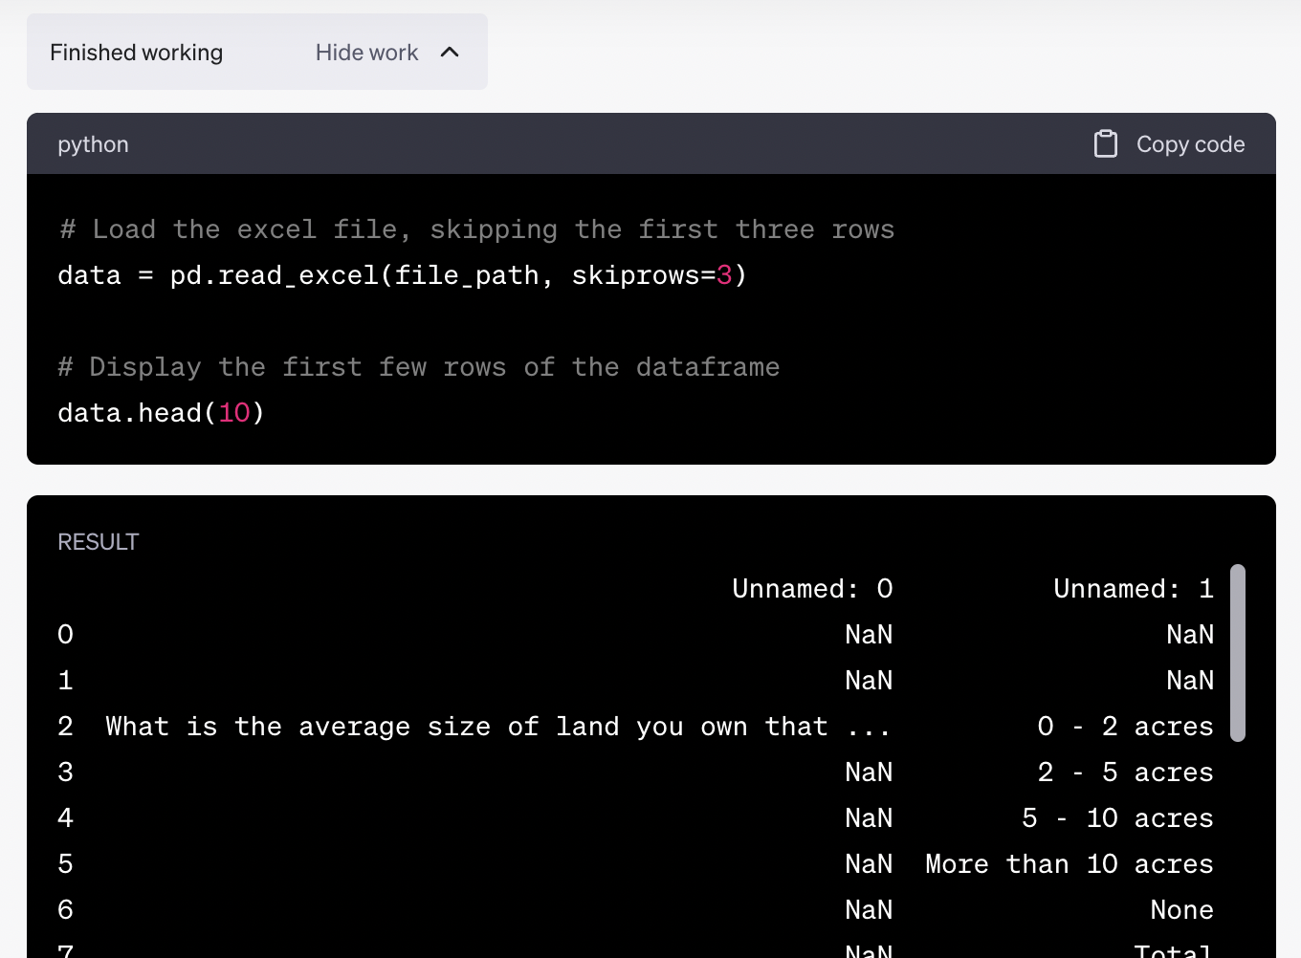The height and width of the screenshot is (958, 1301).
Task: Click the comment about loading the excel file
Action: tap(476, 229)
